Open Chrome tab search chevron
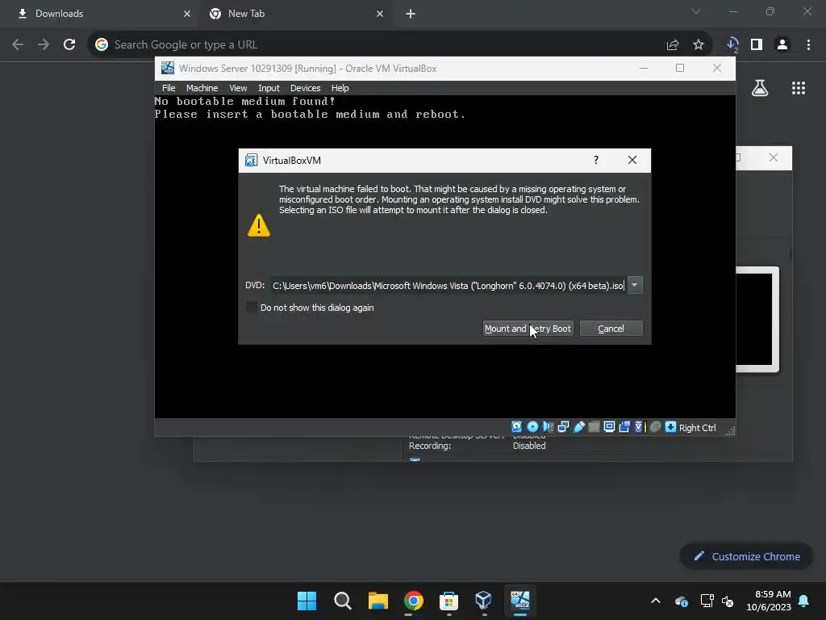The image size is (826, 620). [696, 11]
